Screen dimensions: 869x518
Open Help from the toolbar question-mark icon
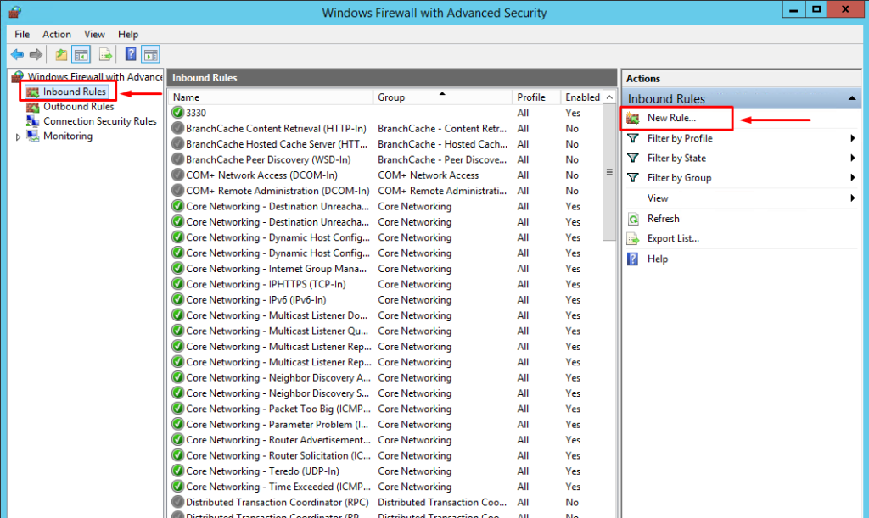(131, 54)
